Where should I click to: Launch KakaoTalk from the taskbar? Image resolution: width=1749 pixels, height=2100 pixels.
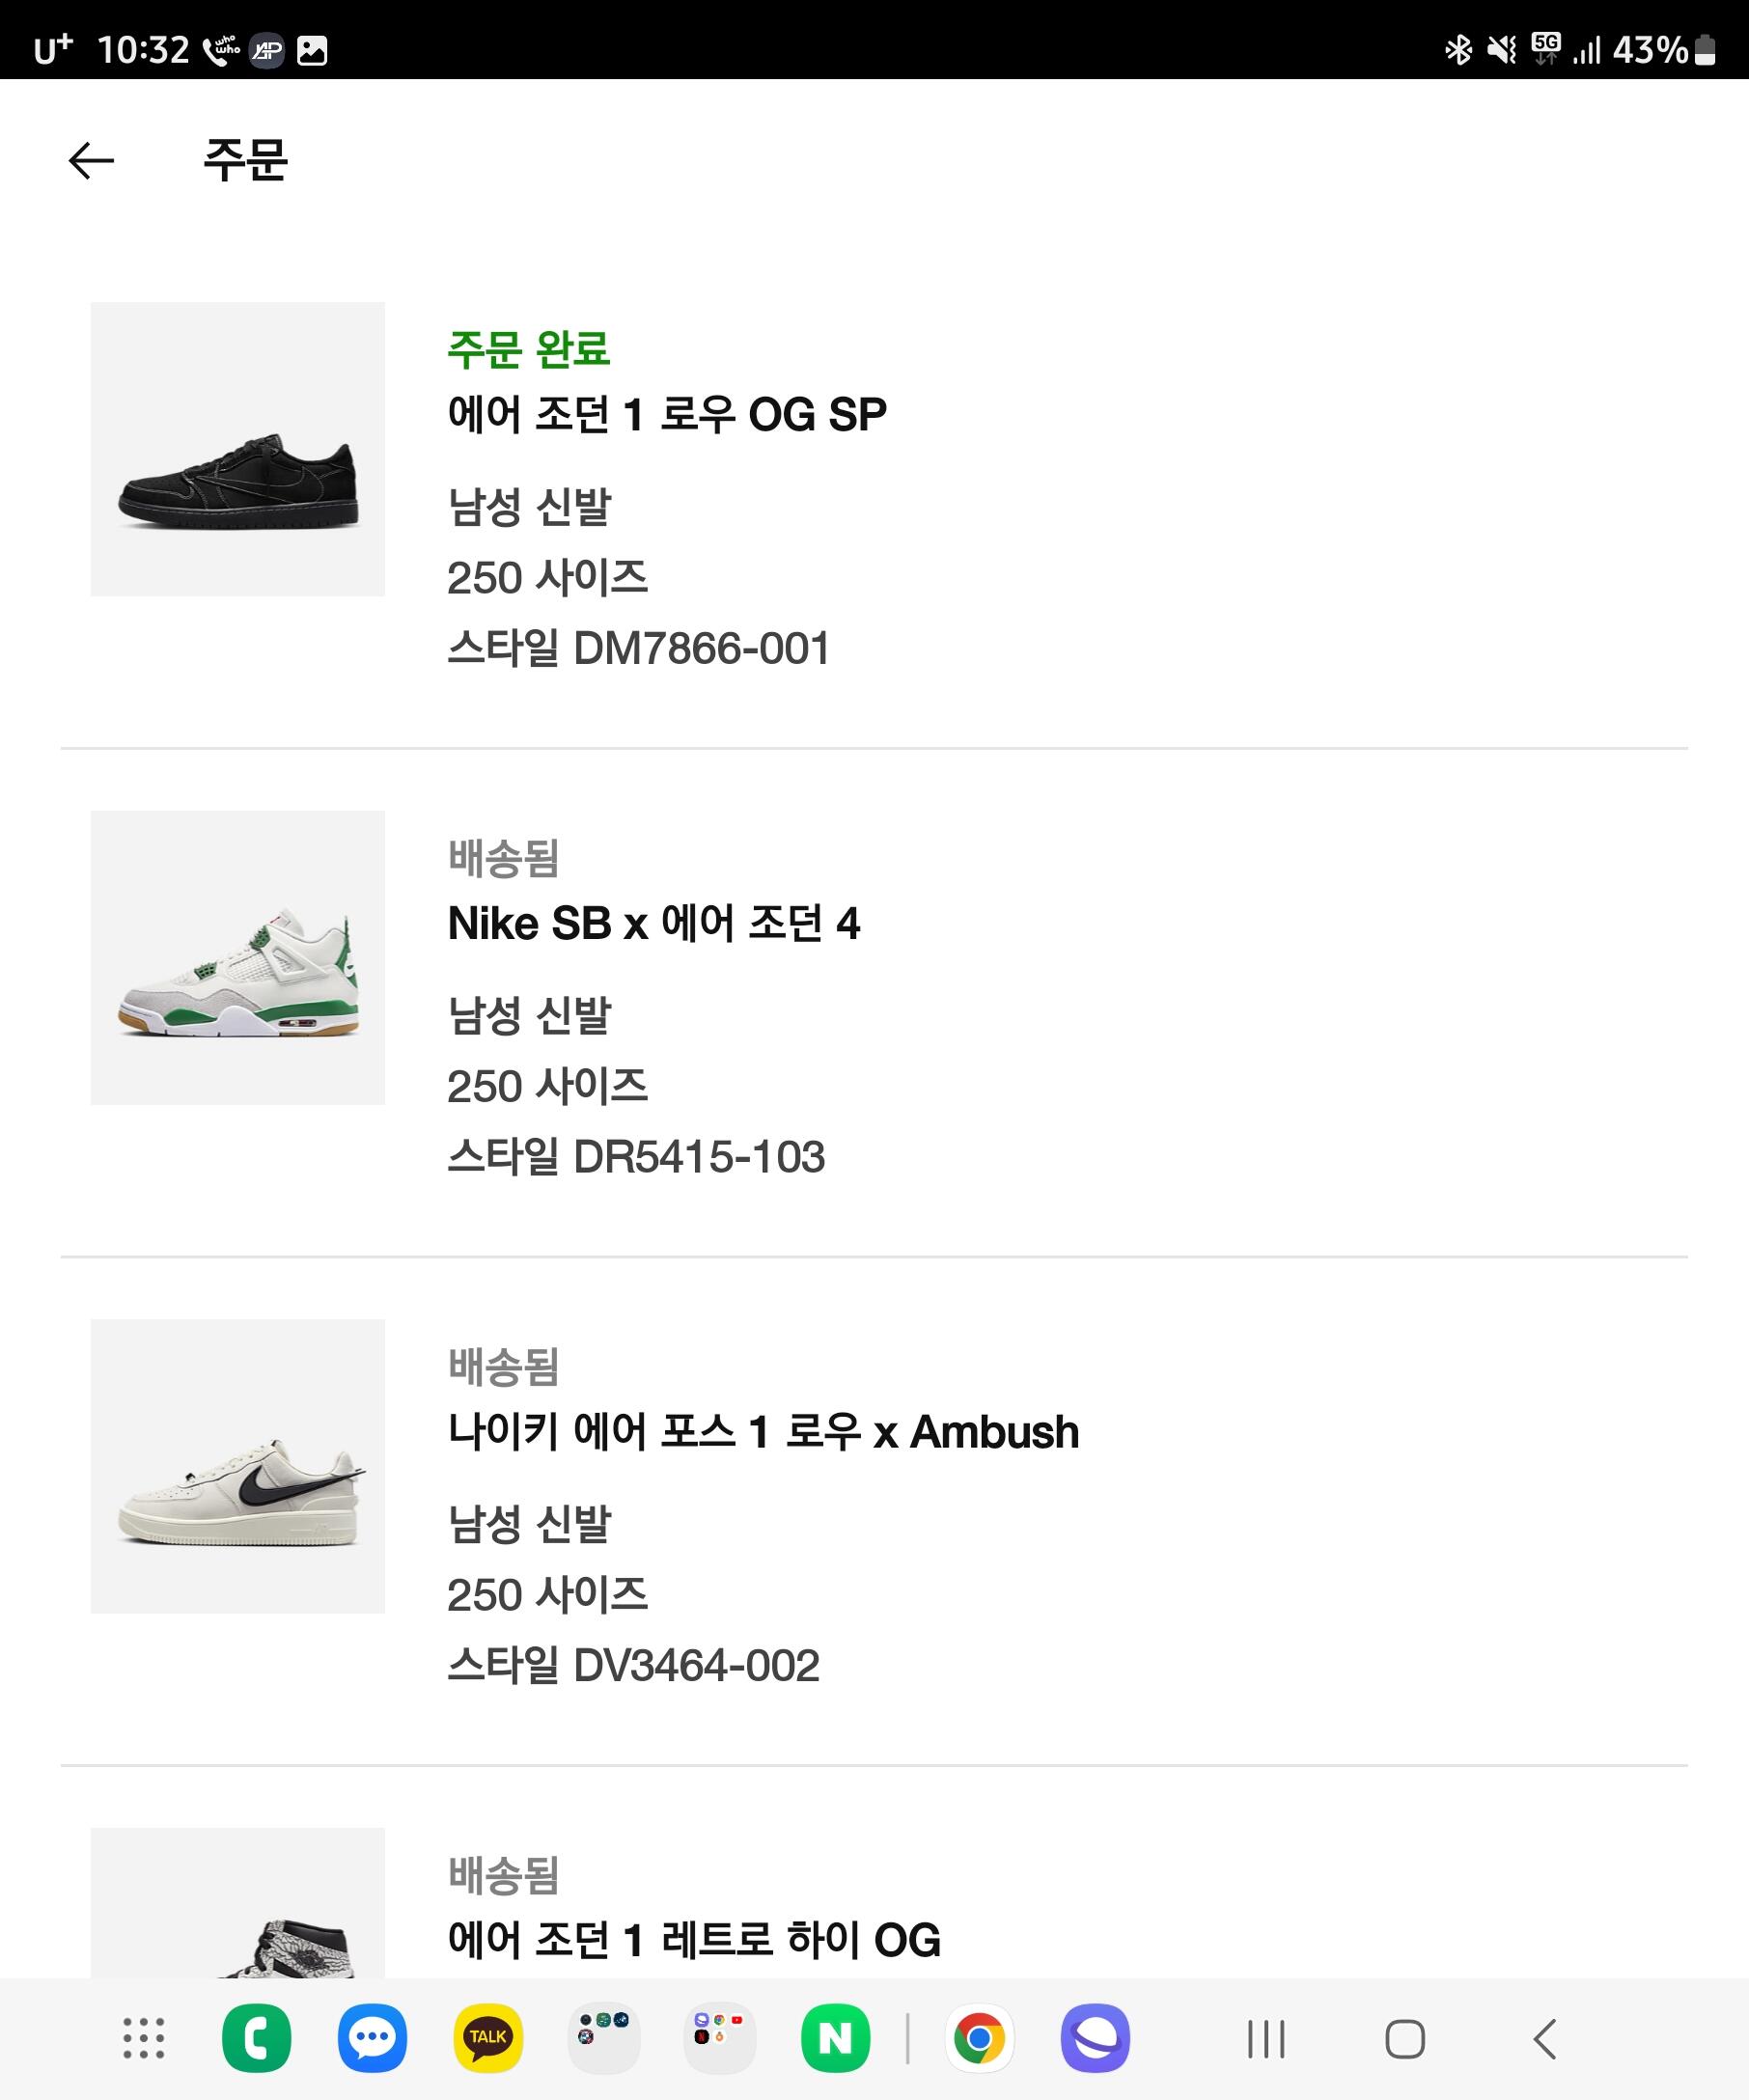click(x=488, y=2038)
